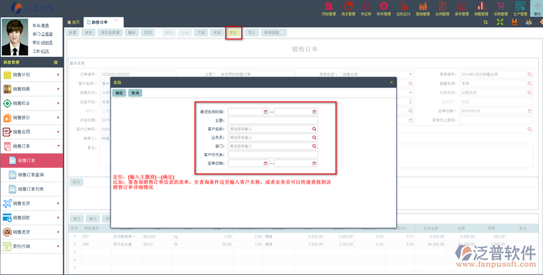The image size is (543, 275).
Task: Click the 定位 locate button
Action: (x=233, y=33)
